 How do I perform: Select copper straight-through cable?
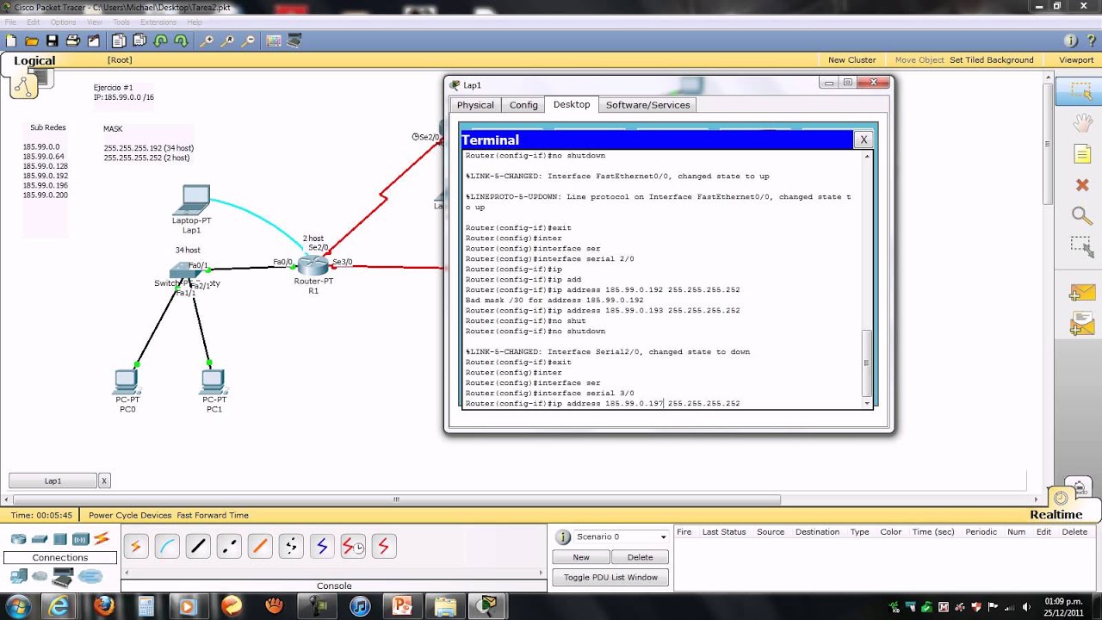(x=198, y=546)
